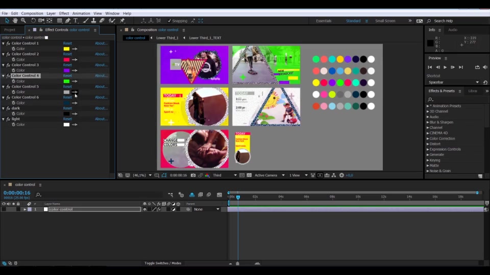The height and width of the screenshot is (275, 490).
Task: Click the Play button in Preview panel
Action: (x=445, y=67)
